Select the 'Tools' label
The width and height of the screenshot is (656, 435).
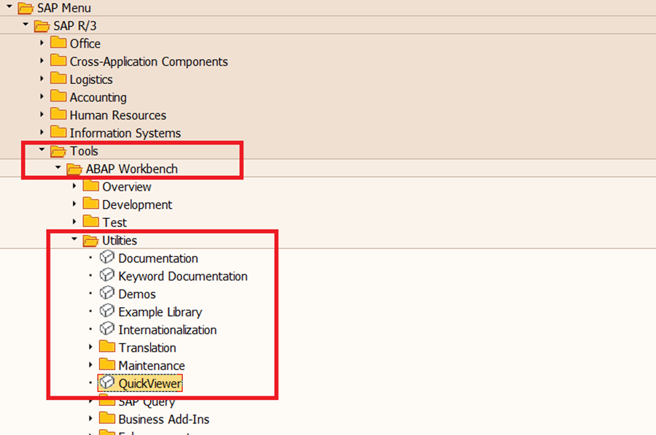[84, 151]
